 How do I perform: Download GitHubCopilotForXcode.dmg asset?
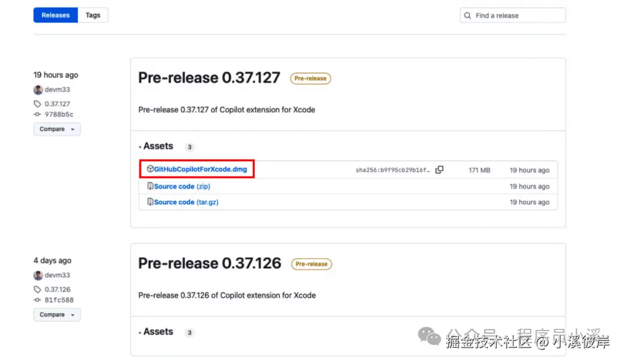click(201, 170)
